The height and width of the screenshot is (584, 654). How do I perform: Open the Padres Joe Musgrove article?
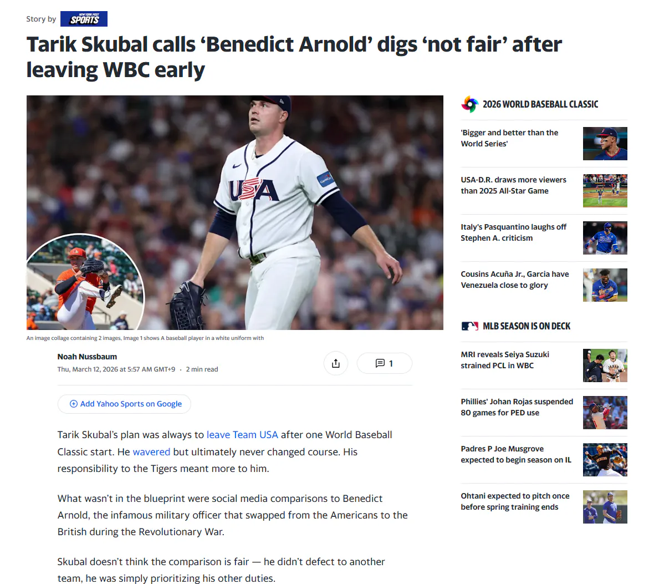coord(516,454)
